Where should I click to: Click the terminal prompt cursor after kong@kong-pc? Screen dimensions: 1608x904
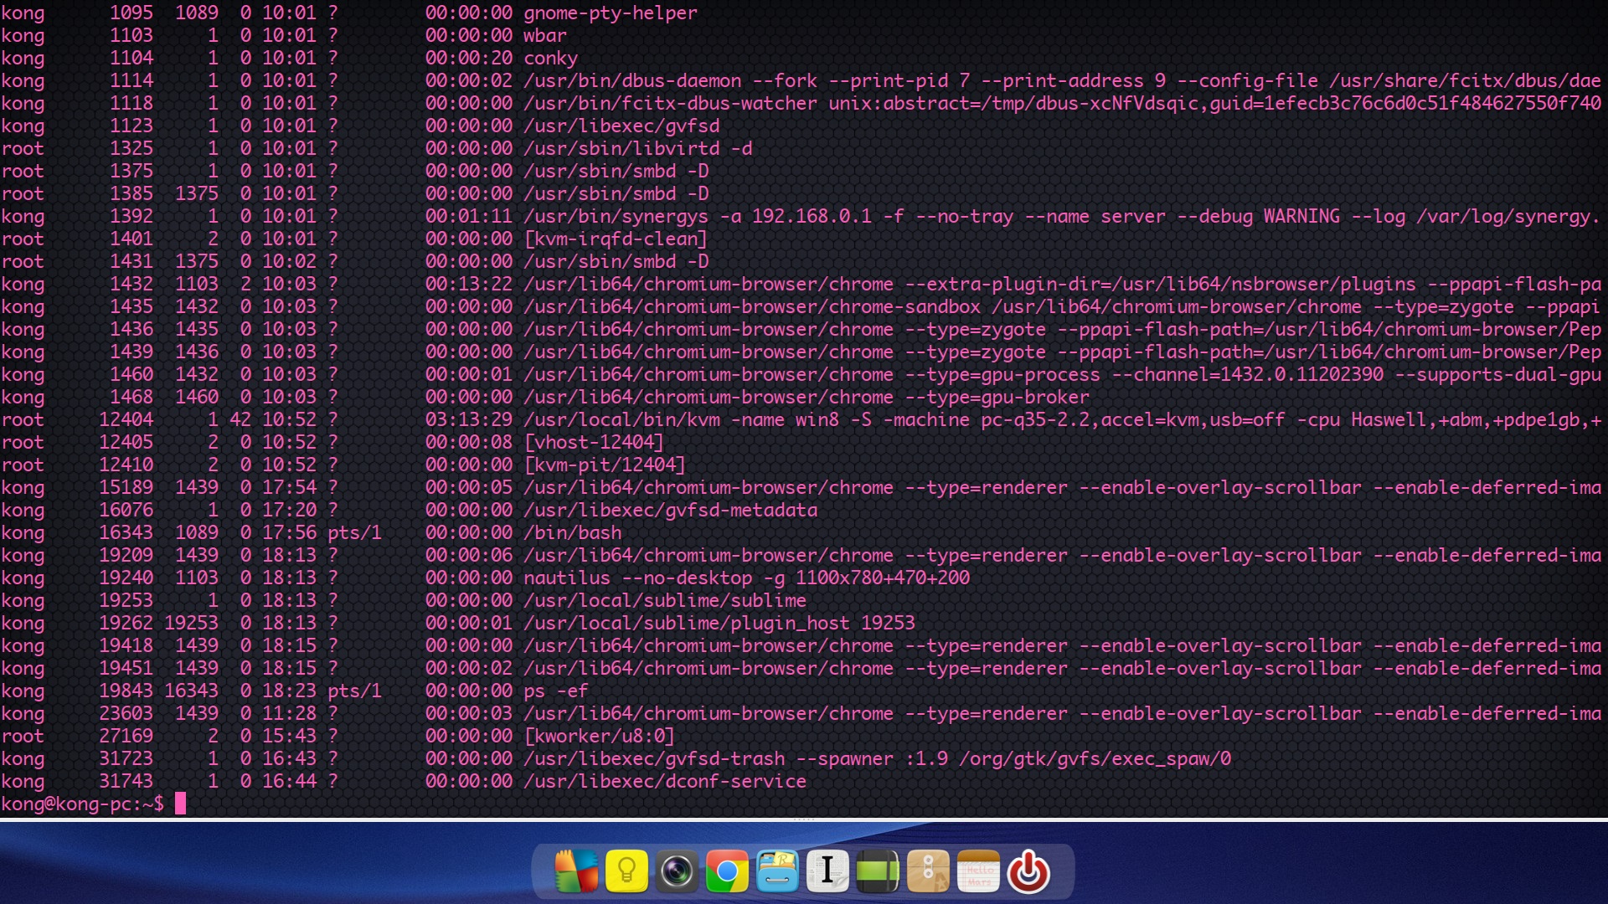180,804
